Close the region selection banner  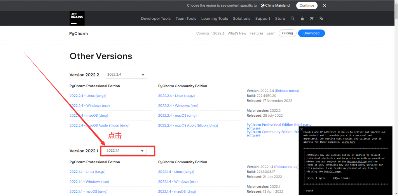click(x=325, y=5)
